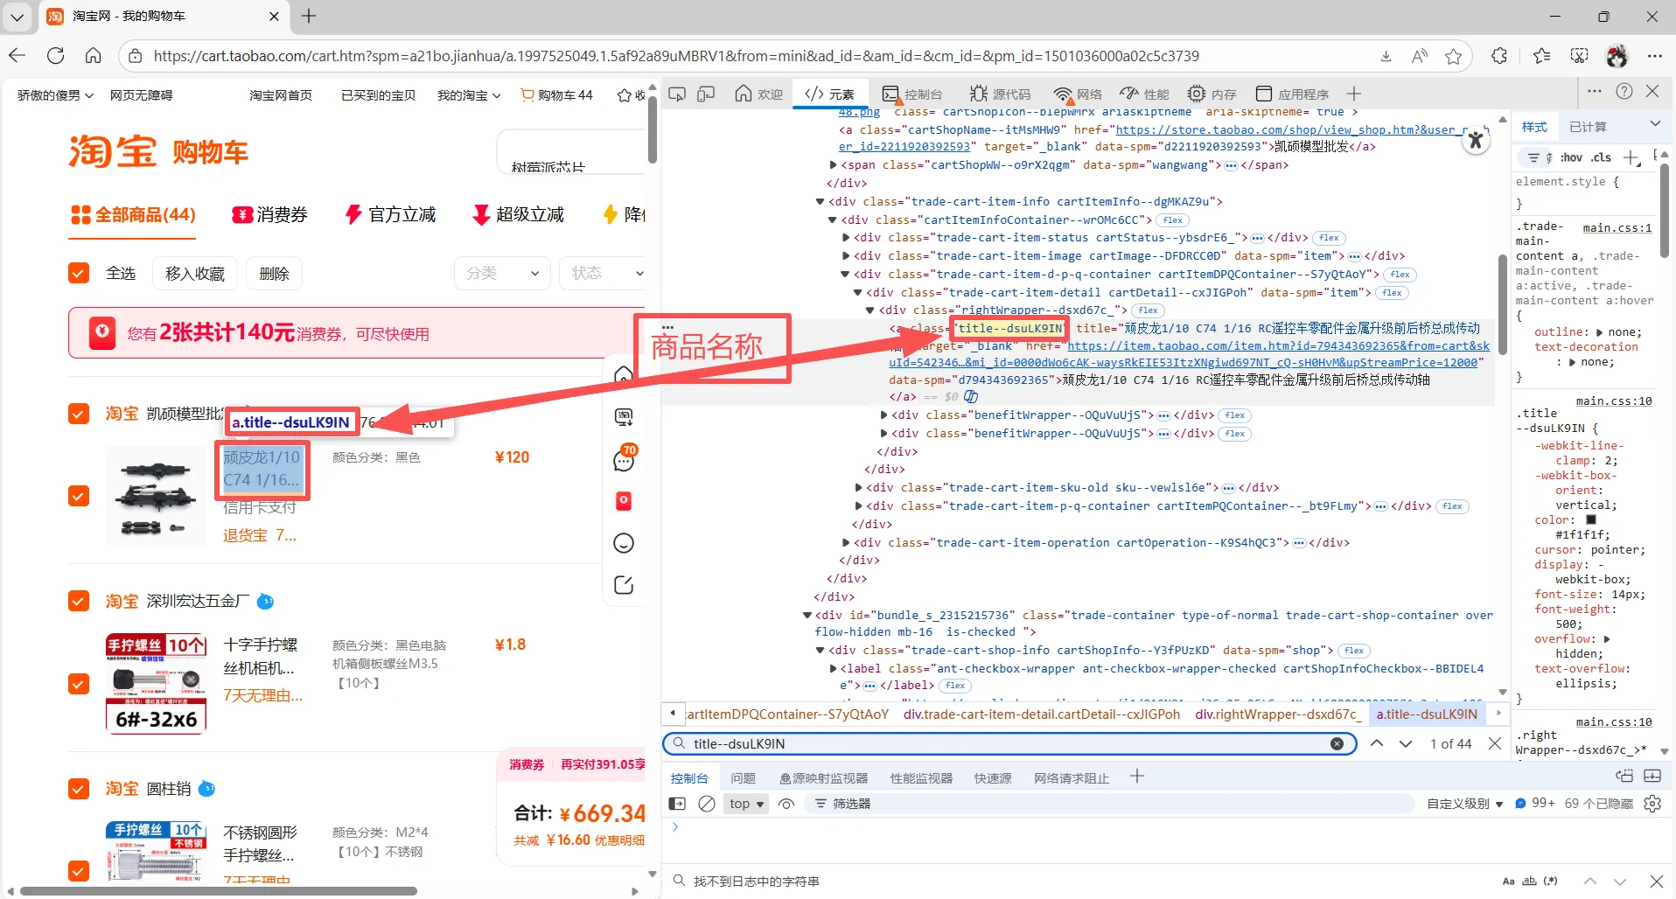
Task: Click smiley face icon in floating sidebar
Action: pos(624,543)
